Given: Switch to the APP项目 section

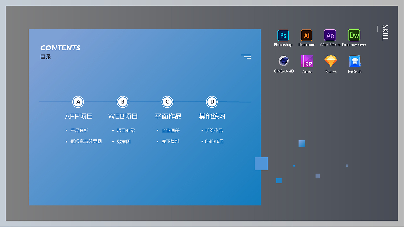Looking at the screenshot, I should [x=79, y=116].
